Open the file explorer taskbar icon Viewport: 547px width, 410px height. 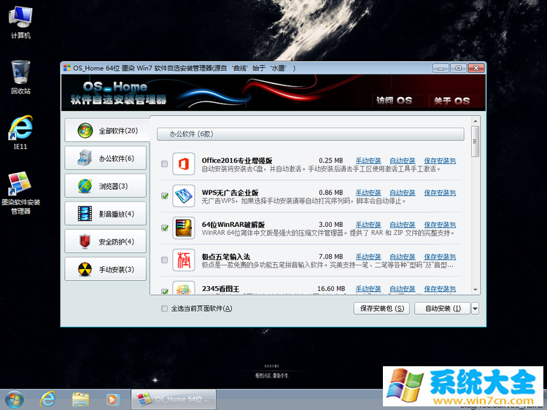pyautogui.click(x=80, y=400)
